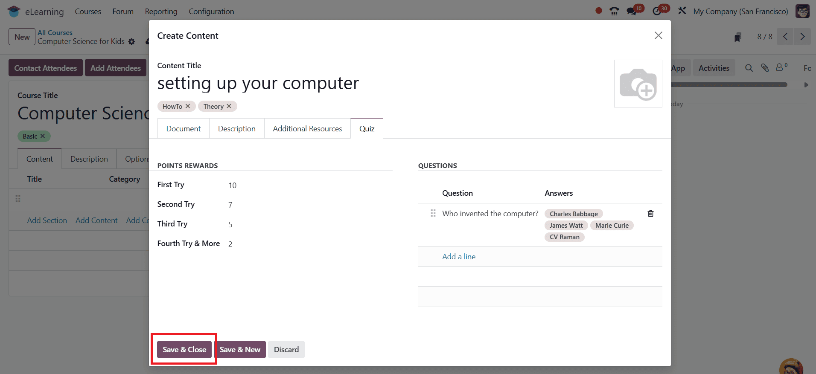Click Save & New button
Viewport: 816px width, 374px height.
240,350
